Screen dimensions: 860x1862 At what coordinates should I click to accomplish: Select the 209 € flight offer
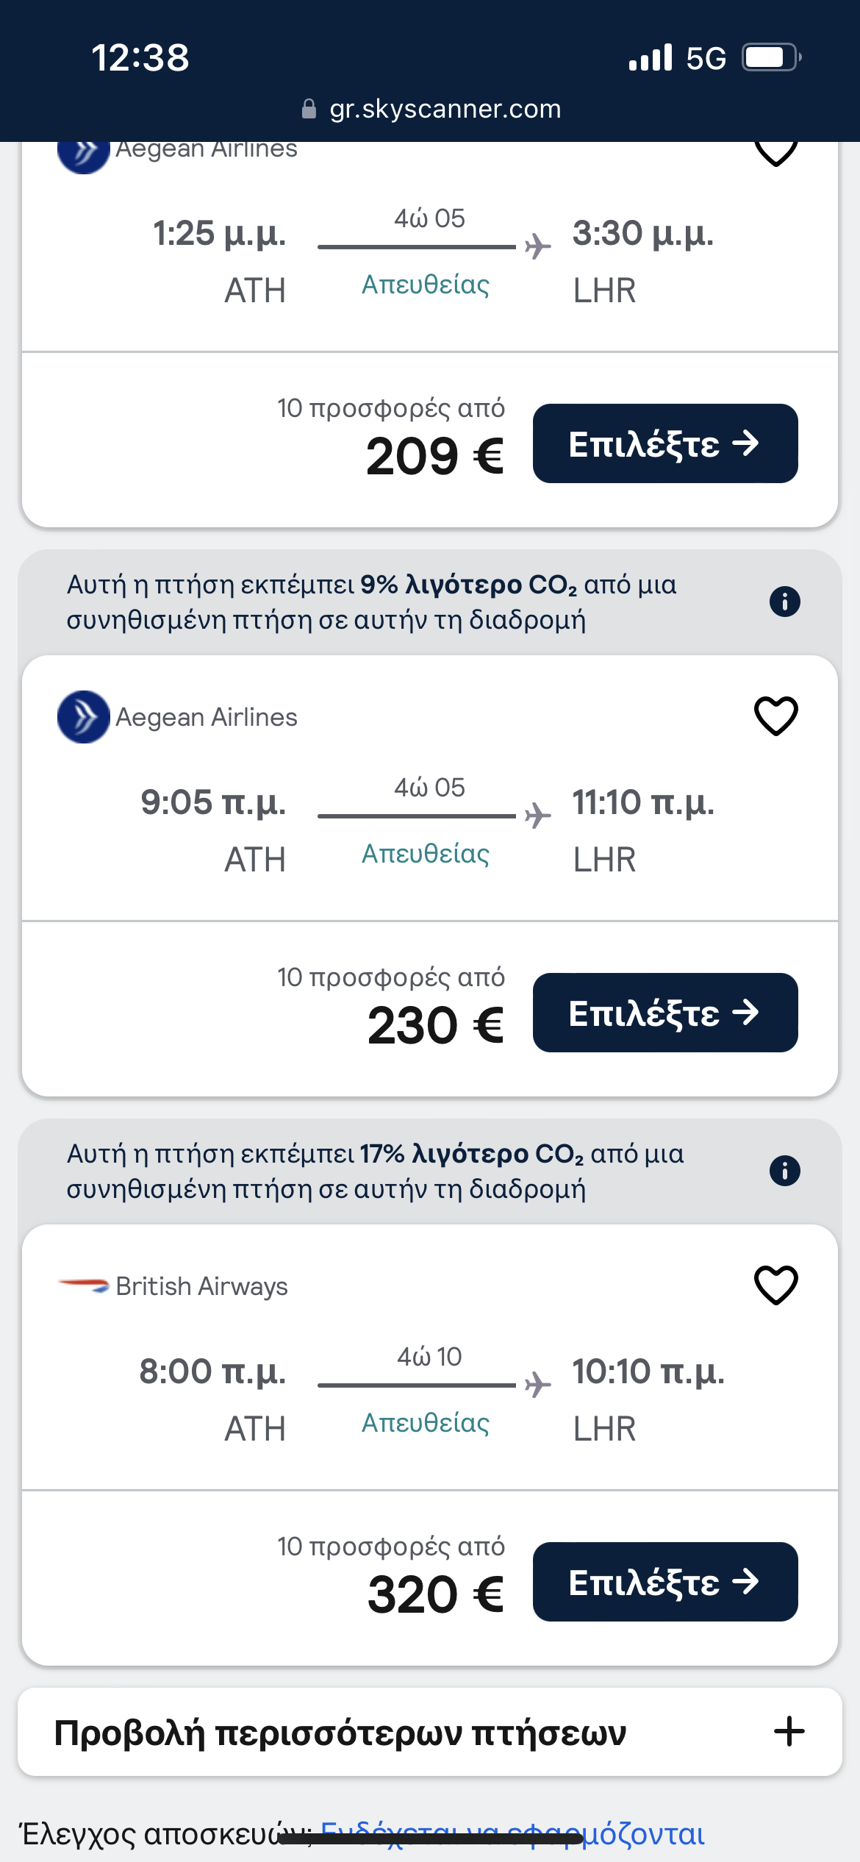pos(664,443)
